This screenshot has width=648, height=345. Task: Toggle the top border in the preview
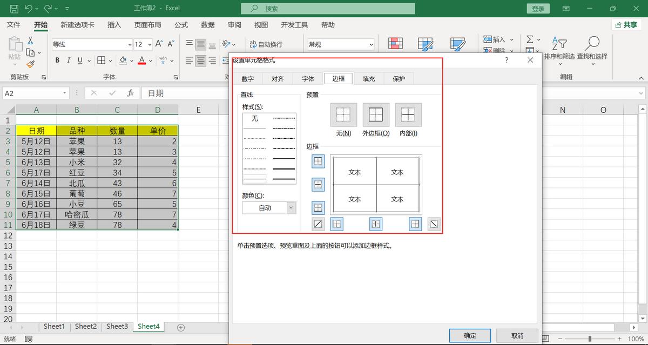click(318, 161)
